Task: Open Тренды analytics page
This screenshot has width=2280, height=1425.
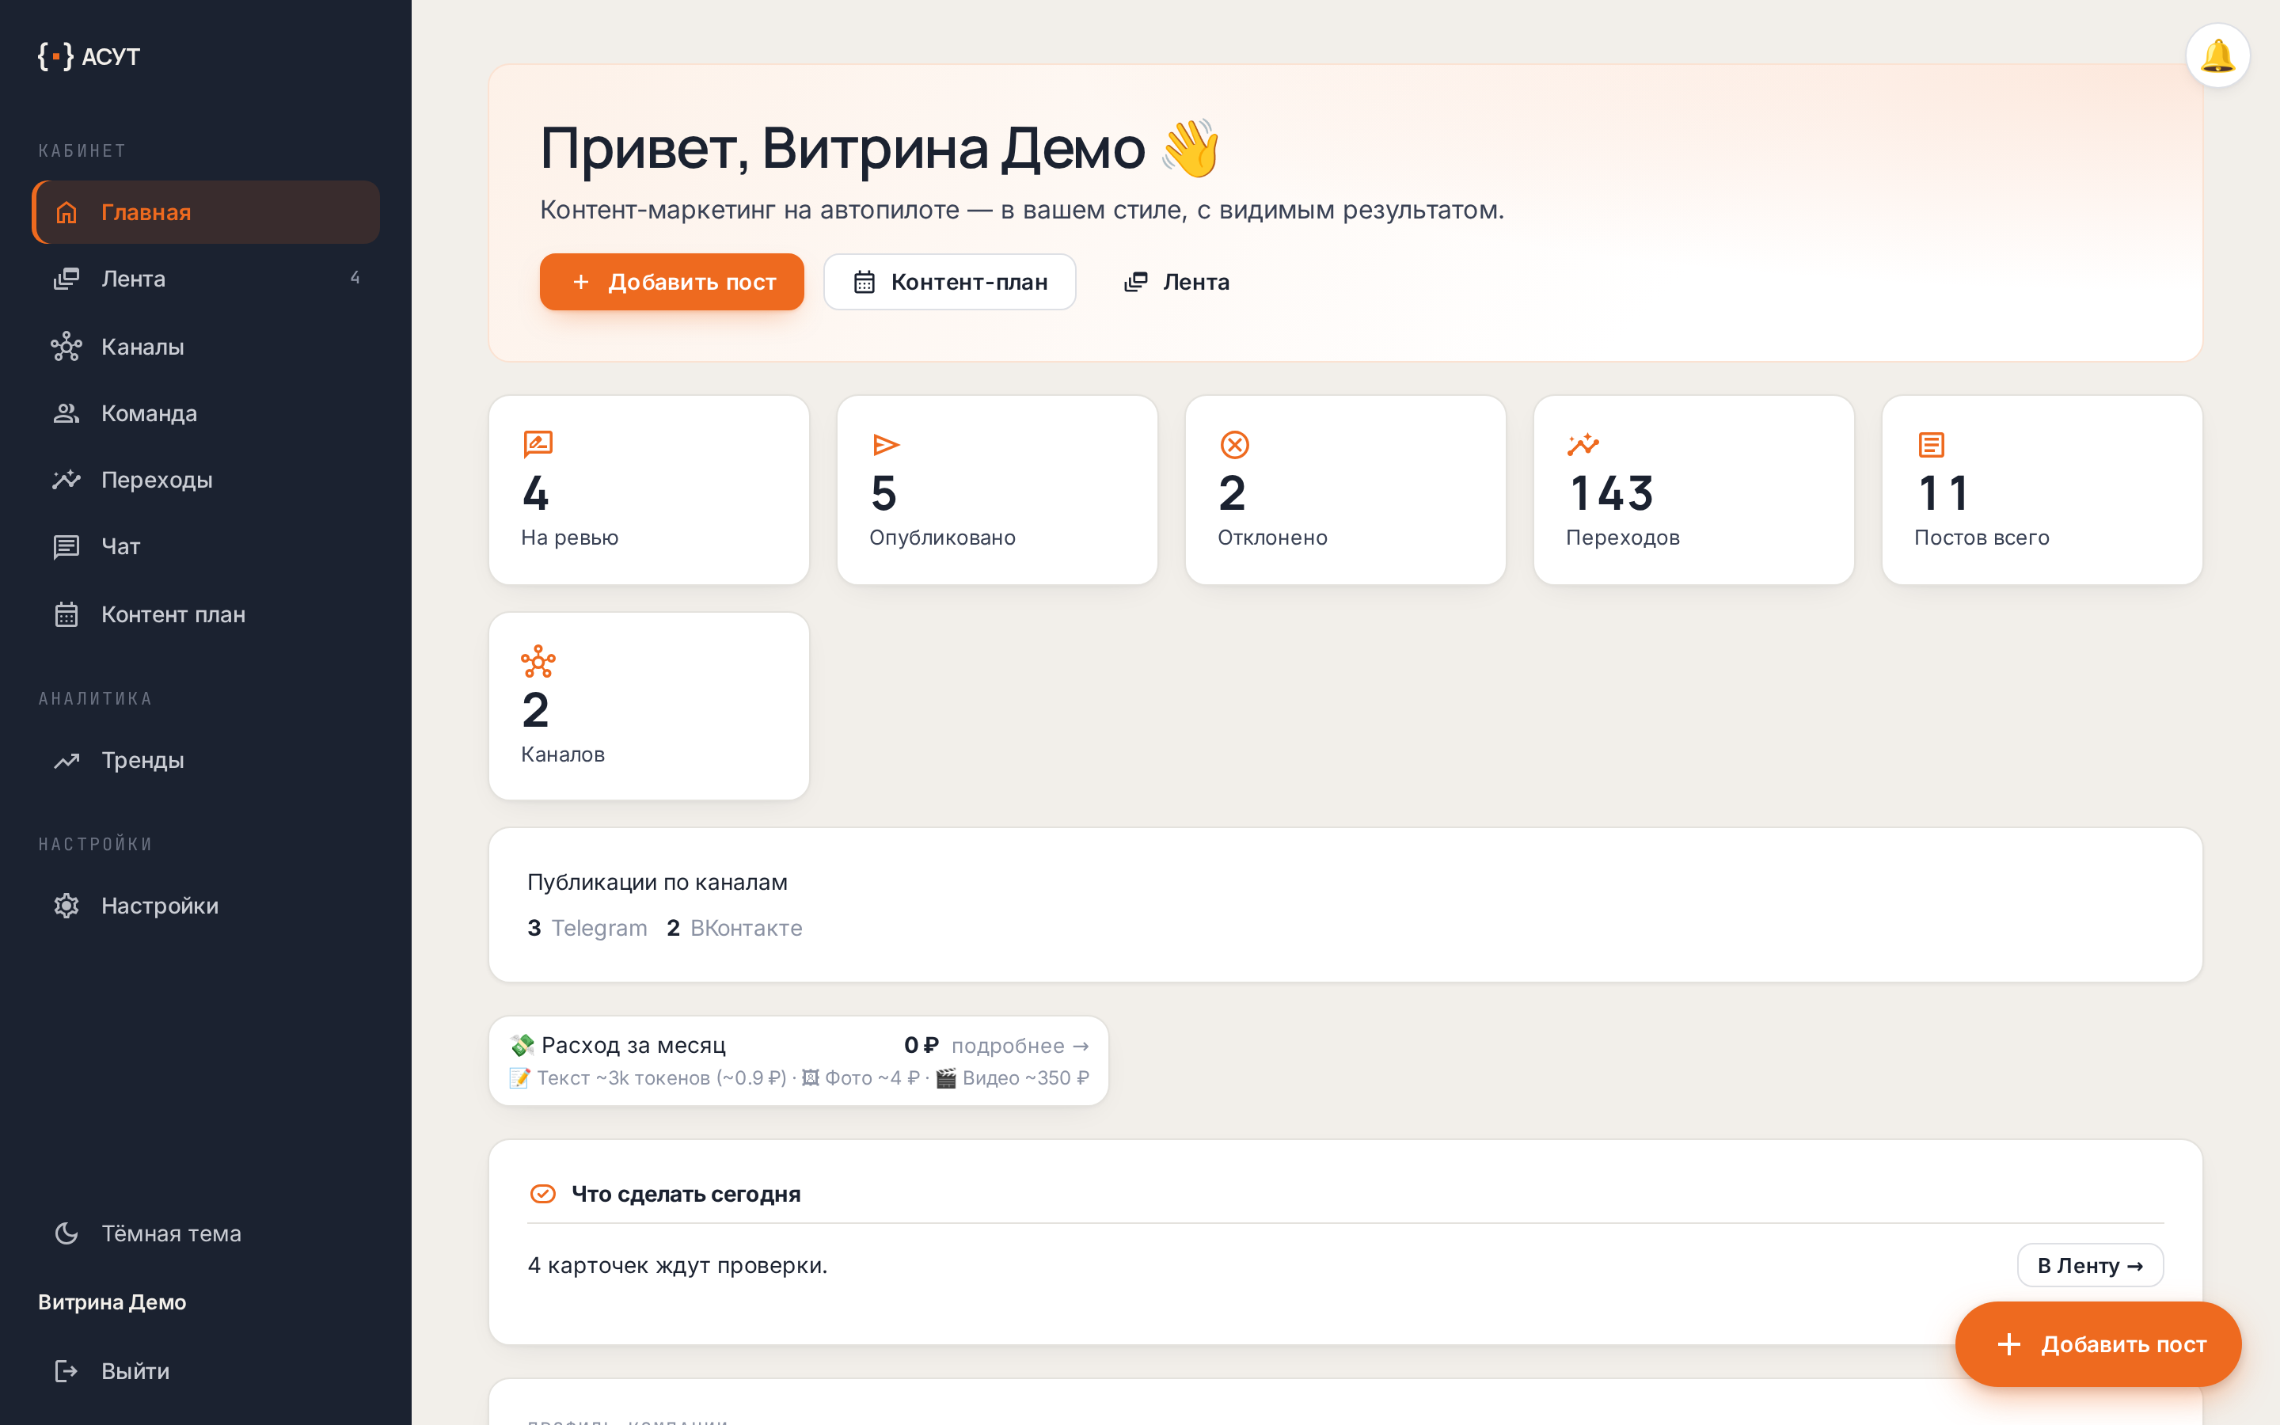Action: 207,761
